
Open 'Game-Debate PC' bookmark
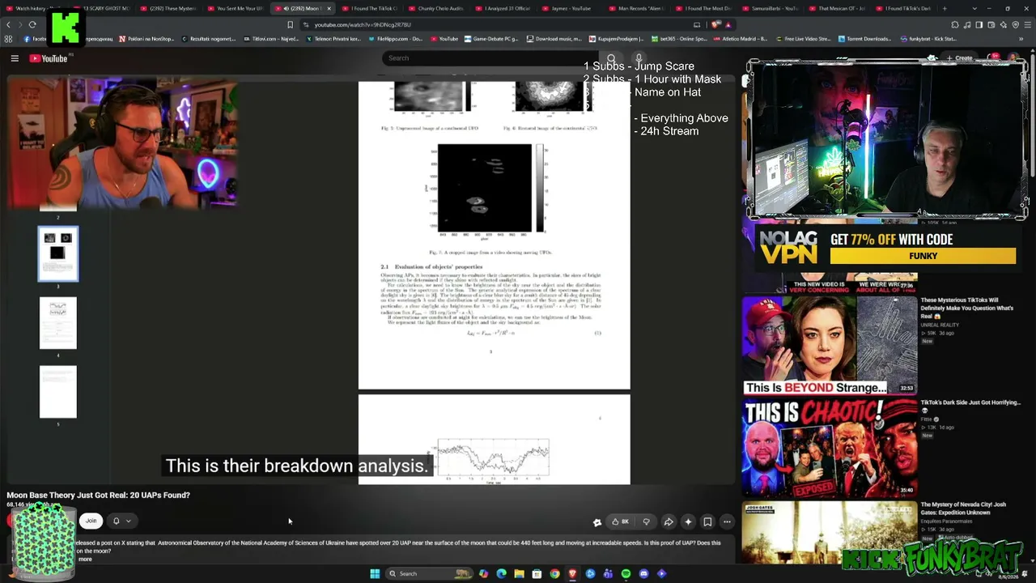(x=493, y=39)
